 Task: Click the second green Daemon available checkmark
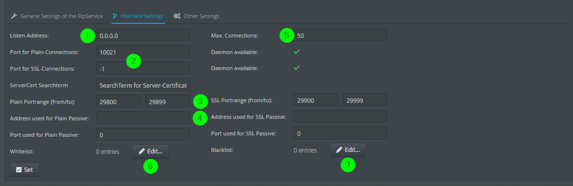297,68
